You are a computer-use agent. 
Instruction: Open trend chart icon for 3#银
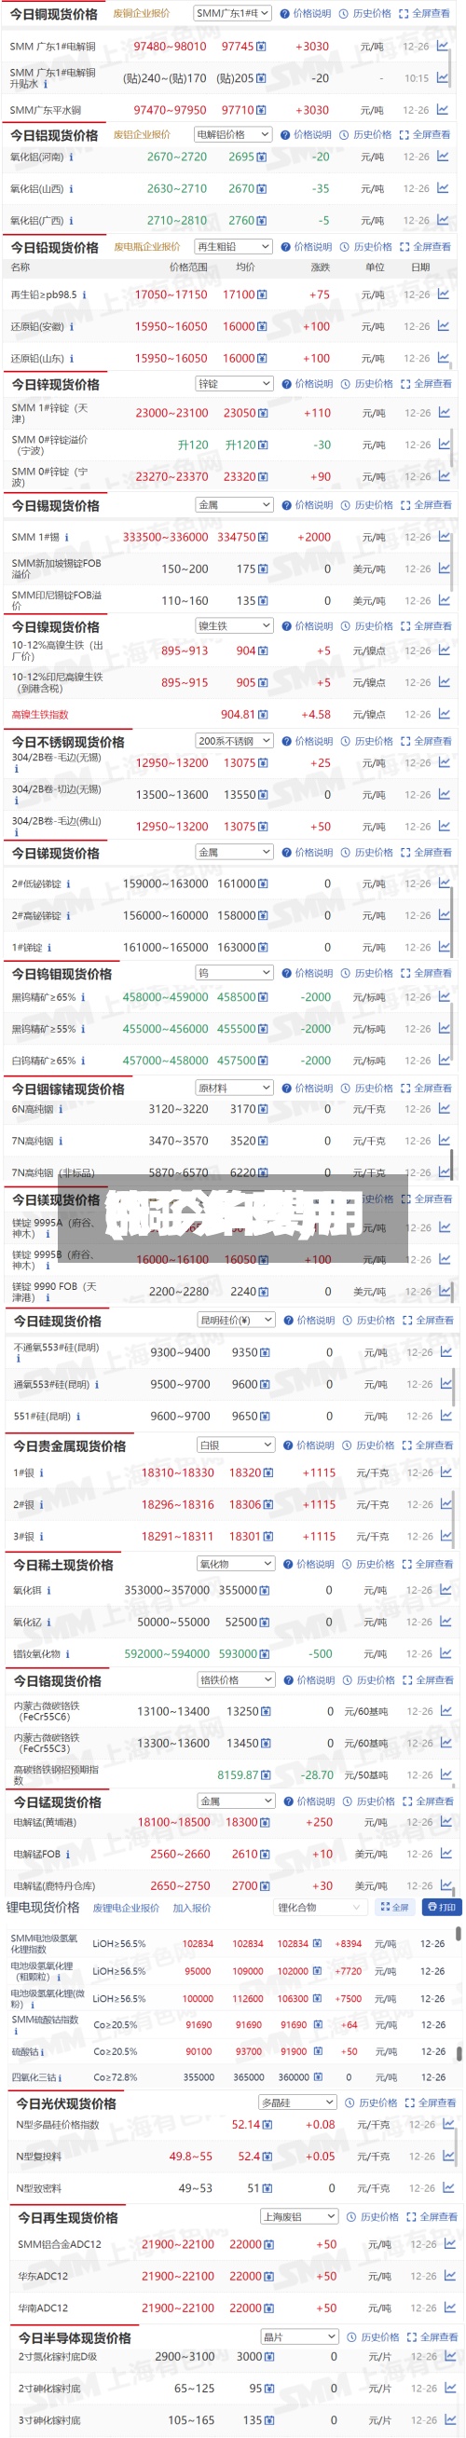pos(446,1537)
